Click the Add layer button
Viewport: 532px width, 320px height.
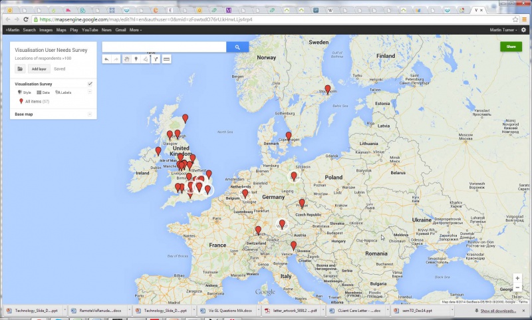[x=39, y=69]
